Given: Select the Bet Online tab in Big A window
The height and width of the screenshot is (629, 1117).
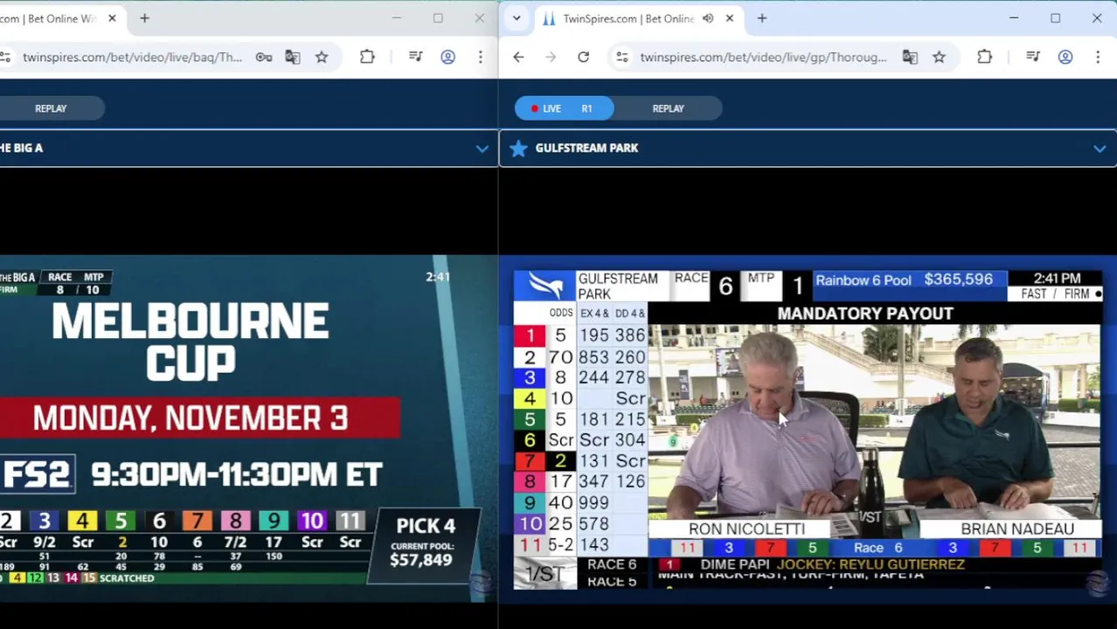Looking at the screenshot, I should coord(48,18).
